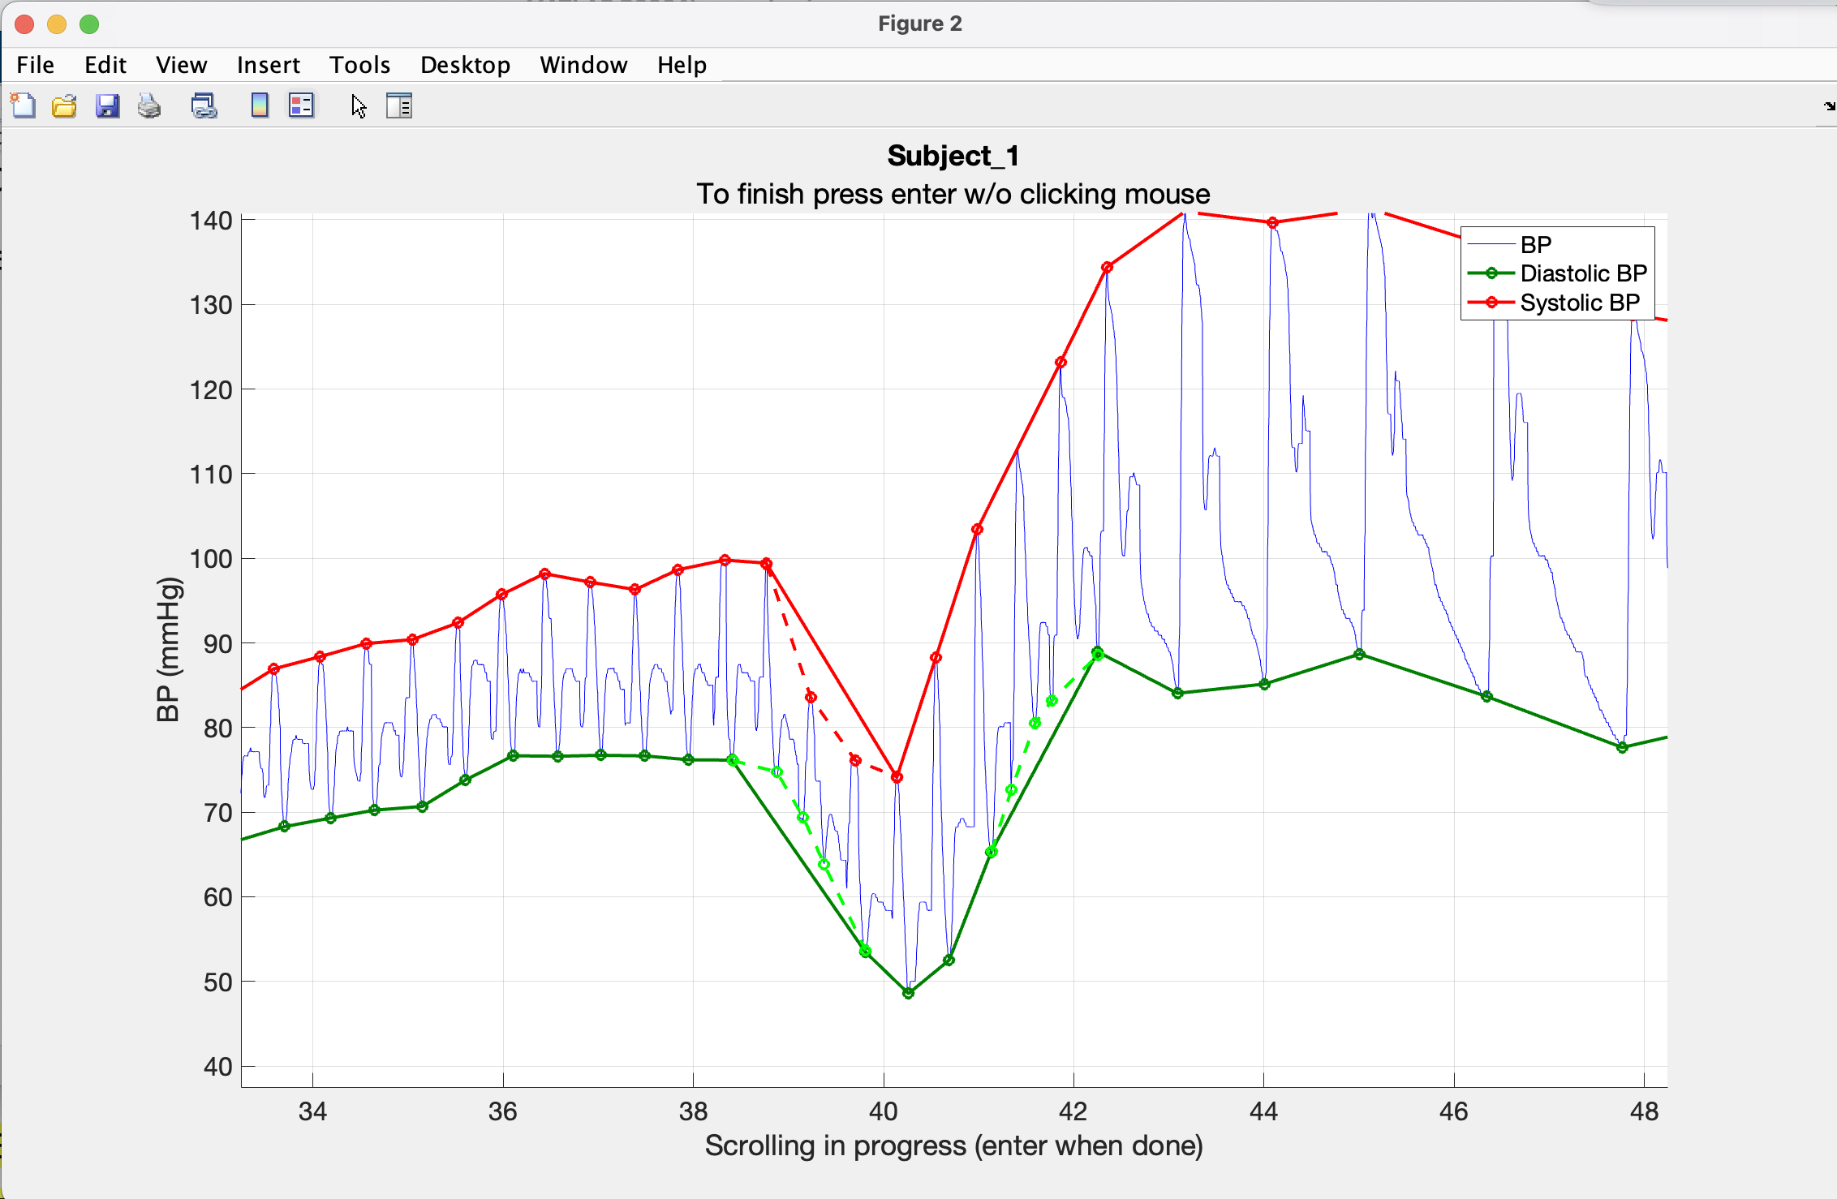Screen dimensions: 1837x1199
Task: Save the figure using the floppy disk icon
Action: pyautogui.click(x=107, y=105)
